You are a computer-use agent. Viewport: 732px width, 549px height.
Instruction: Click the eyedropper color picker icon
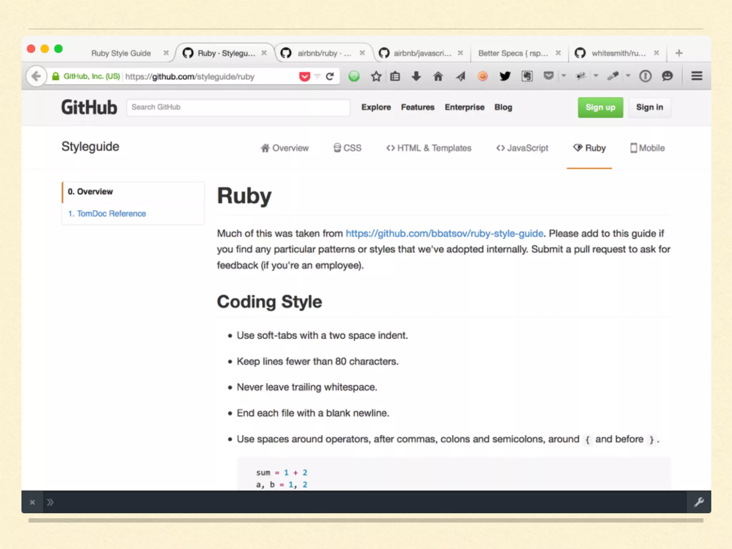[613, 76]
